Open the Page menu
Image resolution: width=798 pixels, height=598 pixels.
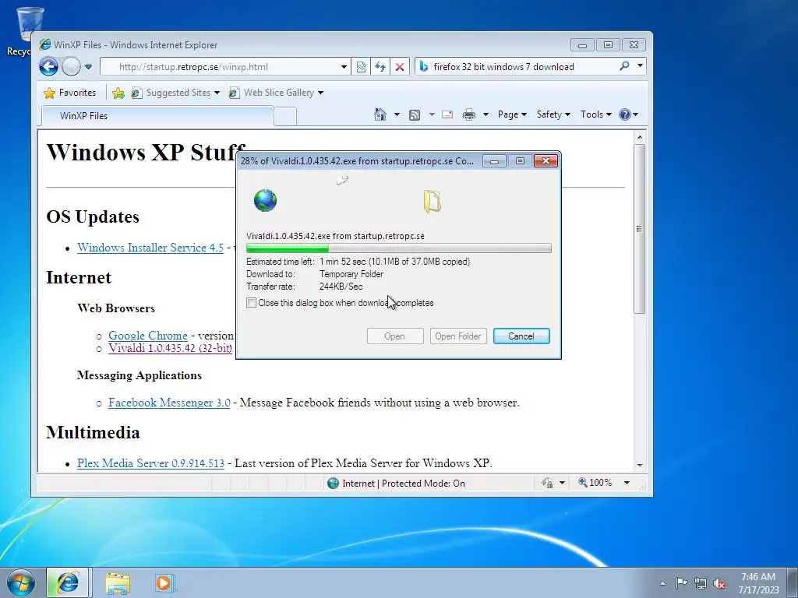512,114
